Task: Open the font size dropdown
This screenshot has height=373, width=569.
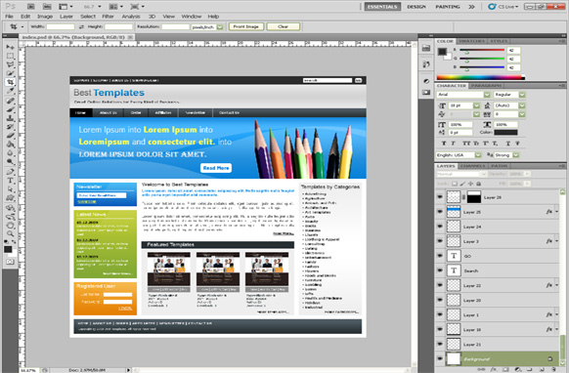Action: tap(476, 105)
